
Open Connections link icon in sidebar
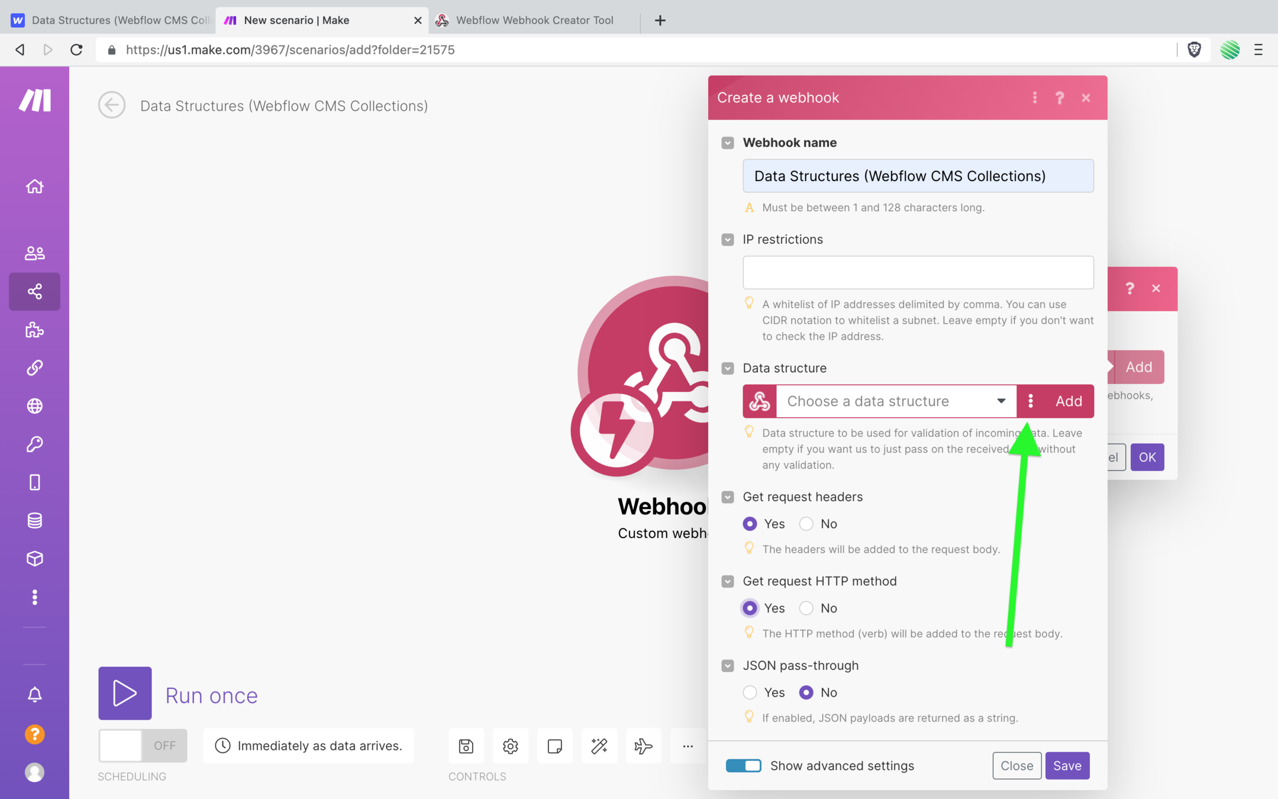(34, 368)
